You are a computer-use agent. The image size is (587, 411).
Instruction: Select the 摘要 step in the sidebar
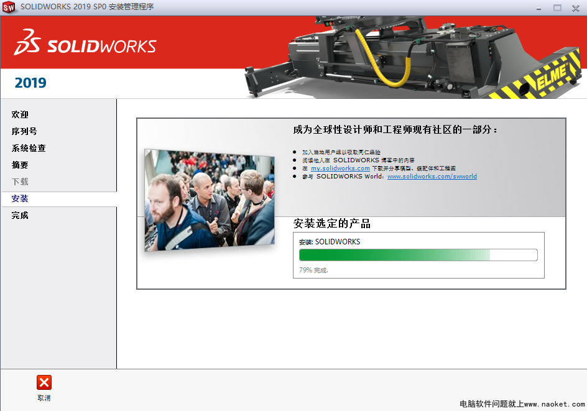[20, 165]
